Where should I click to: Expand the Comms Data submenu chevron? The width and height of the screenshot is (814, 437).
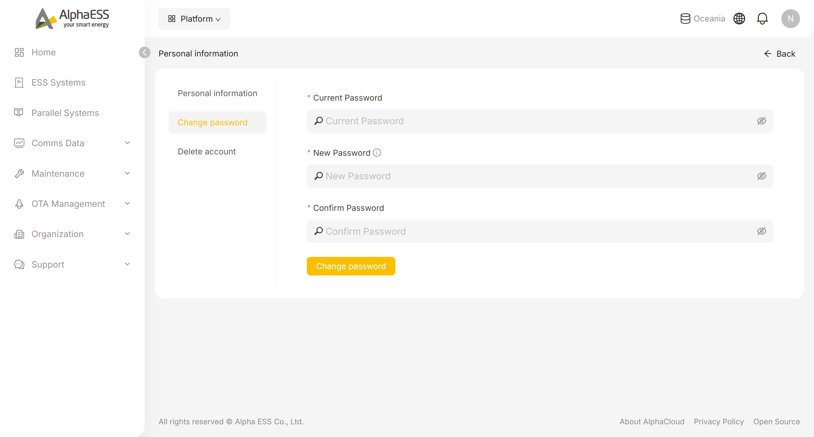pos(127,143)
